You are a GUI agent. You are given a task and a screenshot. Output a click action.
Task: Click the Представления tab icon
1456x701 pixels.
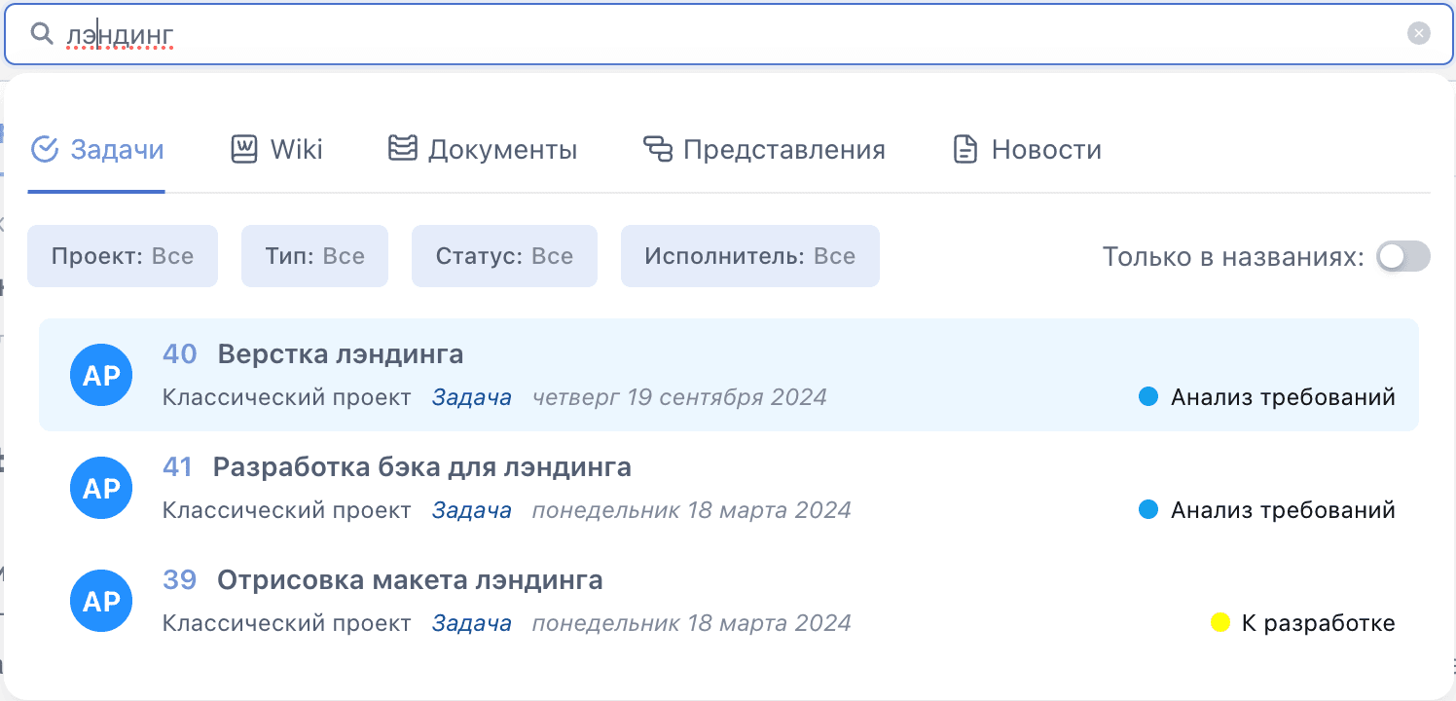tap(658, 149)
